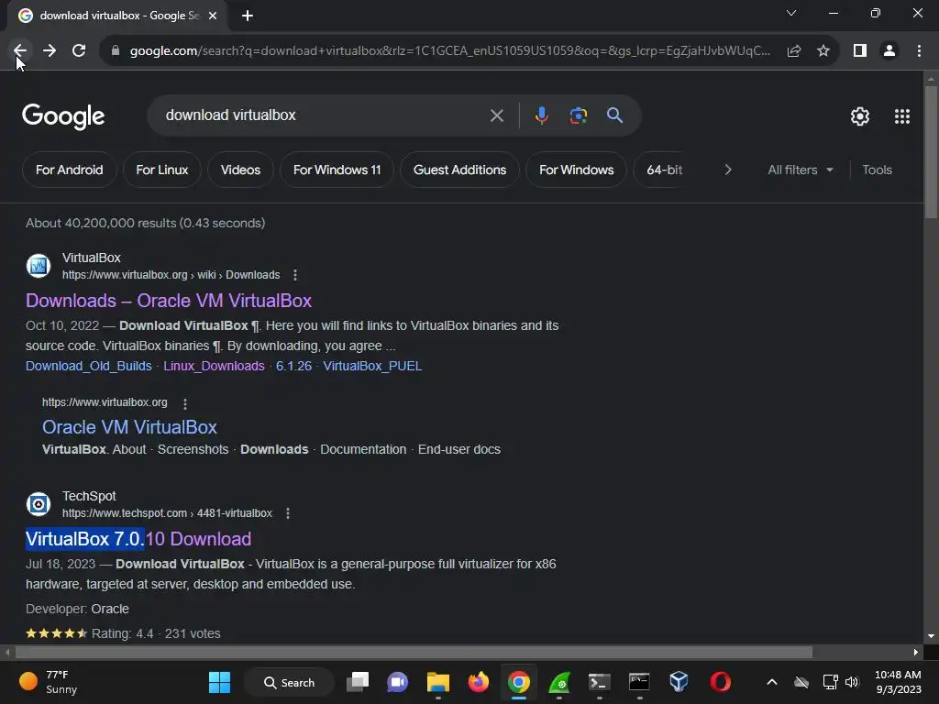Open the Windows Start menu
This screenshot has height=704, width=939.
click(x=219, y=682)
